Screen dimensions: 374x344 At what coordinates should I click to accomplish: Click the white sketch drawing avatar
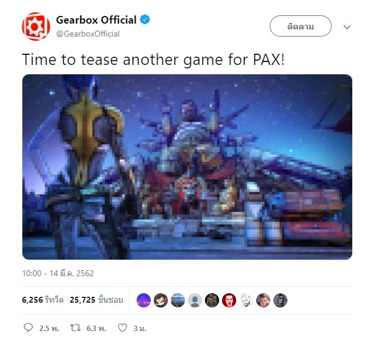[x=246, y=300]
